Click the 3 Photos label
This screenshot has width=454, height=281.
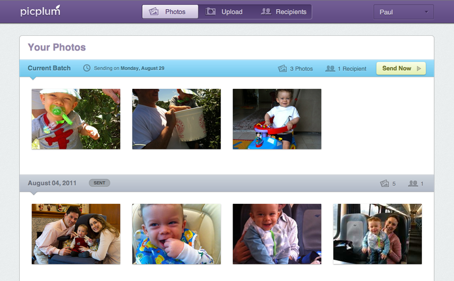[302, 69]
